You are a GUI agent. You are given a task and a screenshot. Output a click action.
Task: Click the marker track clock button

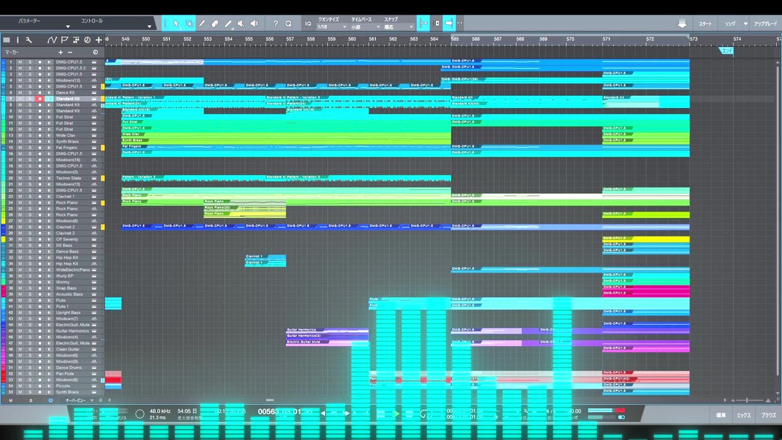point(95,53)
